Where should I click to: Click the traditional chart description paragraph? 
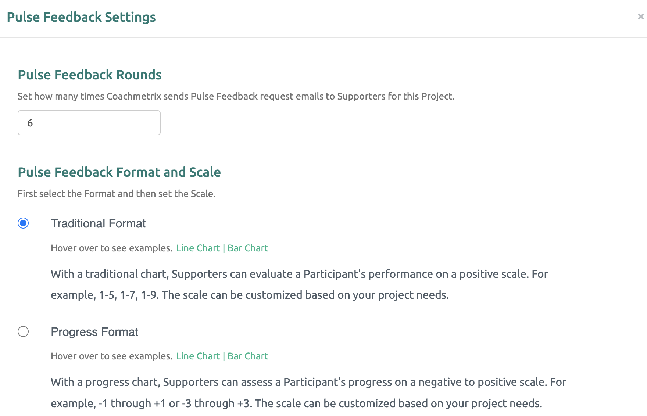pos(299,284)
